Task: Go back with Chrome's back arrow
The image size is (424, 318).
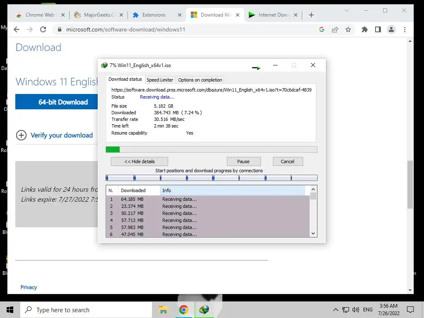Action: coord(17,29)
